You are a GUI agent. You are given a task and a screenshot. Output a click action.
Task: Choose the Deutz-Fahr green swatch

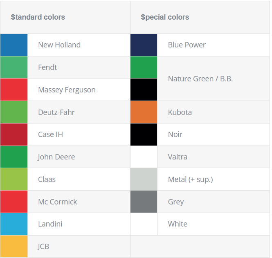(x=14, y=112)
